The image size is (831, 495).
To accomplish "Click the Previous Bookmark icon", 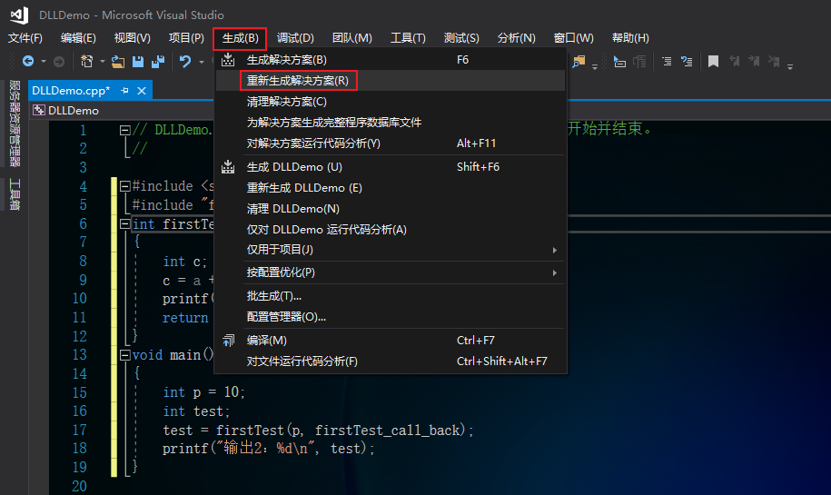I will click(x=734, y=62).
